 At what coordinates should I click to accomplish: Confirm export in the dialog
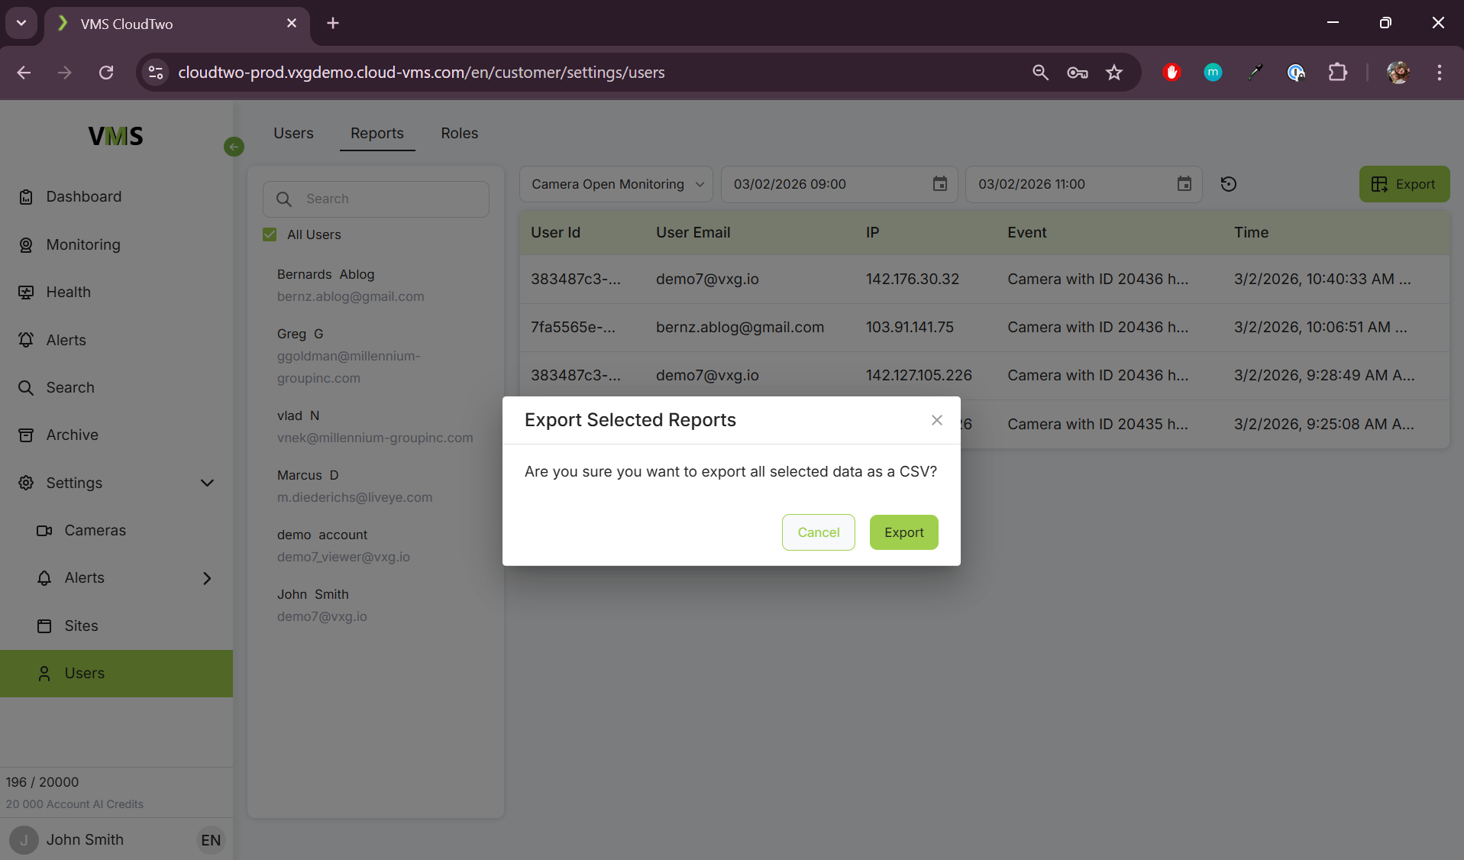(903, 532)
